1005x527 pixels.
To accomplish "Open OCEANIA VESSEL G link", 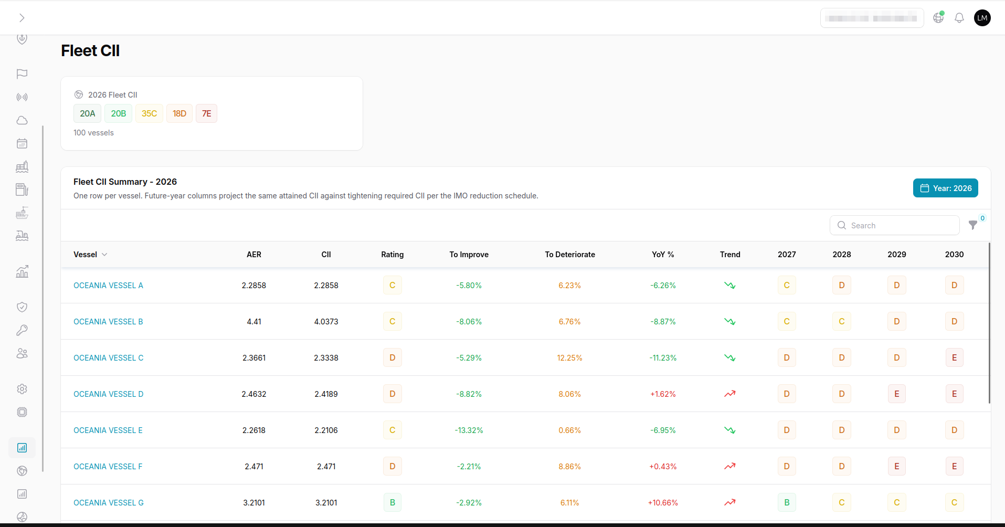I will [109, 503].
